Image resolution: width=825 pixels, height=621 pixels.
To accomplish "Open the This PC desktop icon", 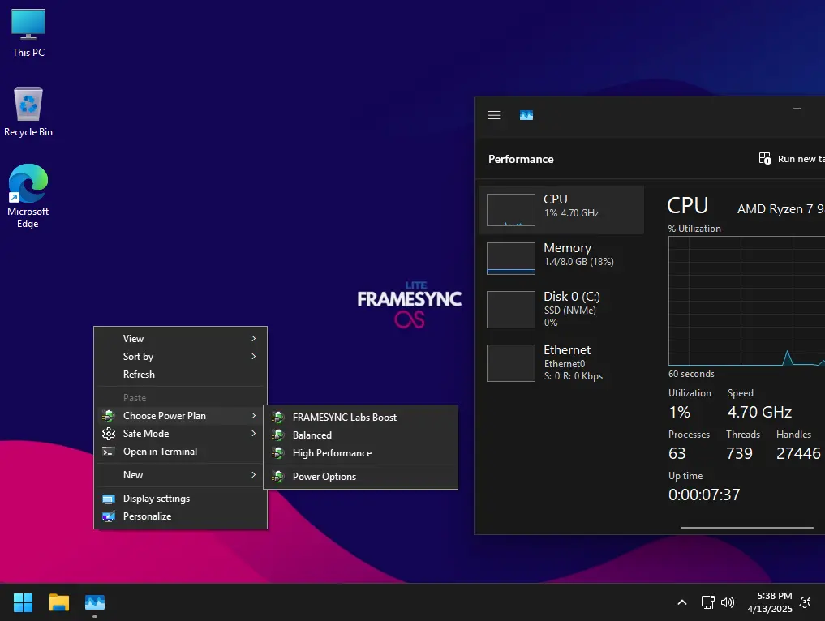I will [x=28, y=33].
